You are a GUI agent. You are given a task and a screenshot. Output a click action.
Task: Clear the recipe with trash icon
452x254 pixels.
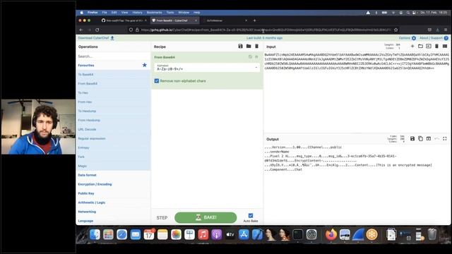pyautogui.click(x=256, y=47)
